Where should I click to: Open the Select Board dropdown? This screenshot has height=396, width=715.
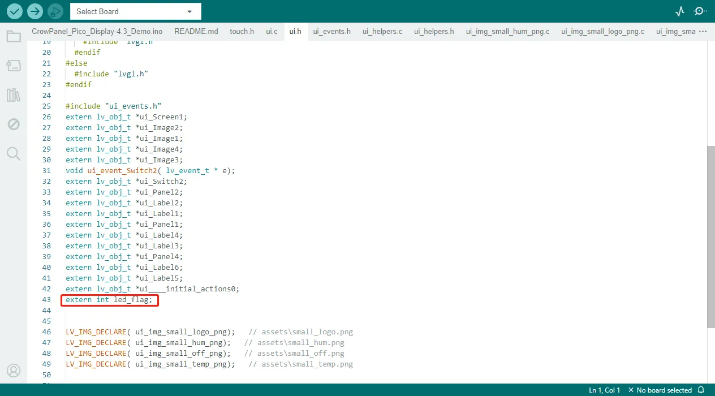(x=135, y=11)
